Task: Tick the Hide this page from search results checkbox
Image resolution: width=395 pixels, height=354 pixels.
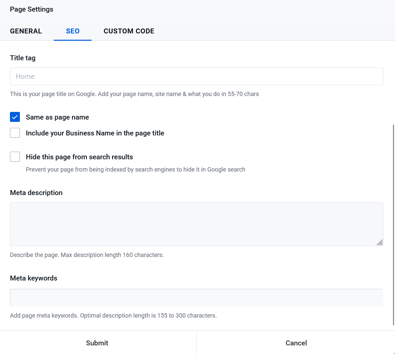Action: click(15, 157)
